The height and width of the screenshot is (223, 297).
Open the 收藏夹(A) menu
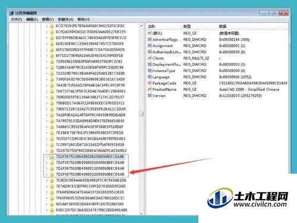click(65, 19)
